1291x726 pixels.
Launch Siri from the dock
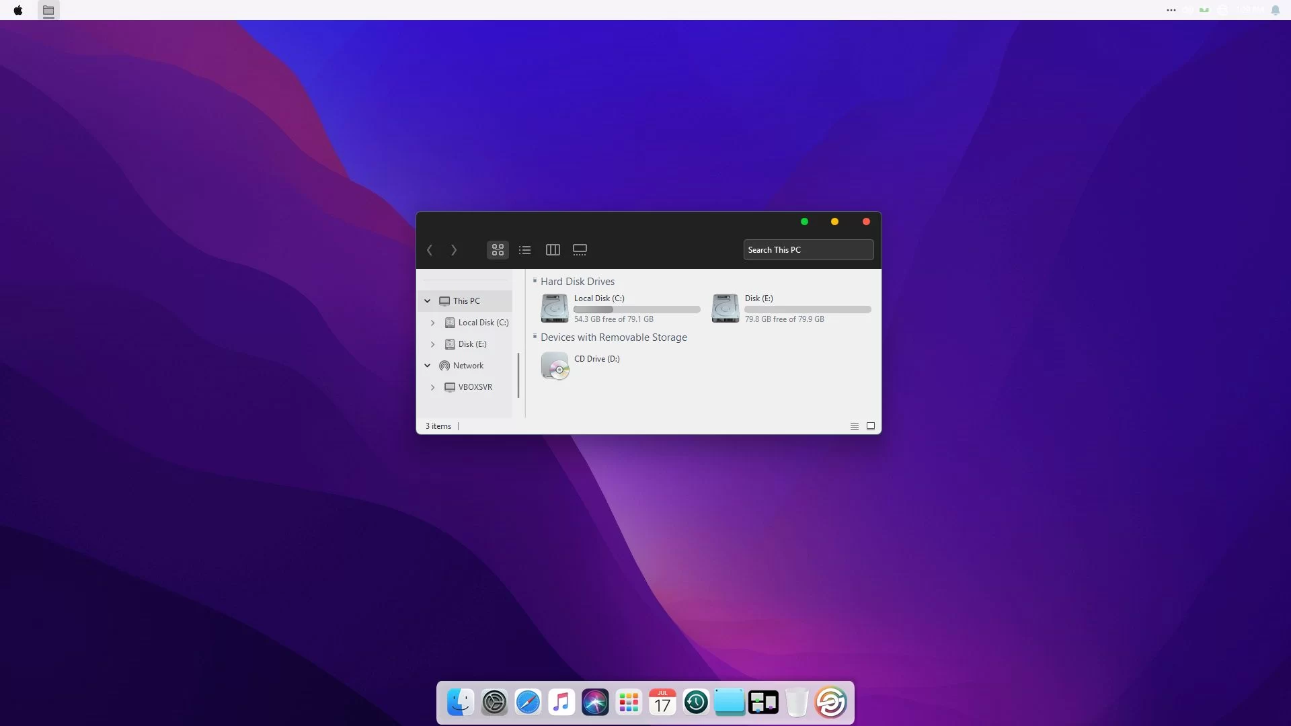(x=595, y=702)
